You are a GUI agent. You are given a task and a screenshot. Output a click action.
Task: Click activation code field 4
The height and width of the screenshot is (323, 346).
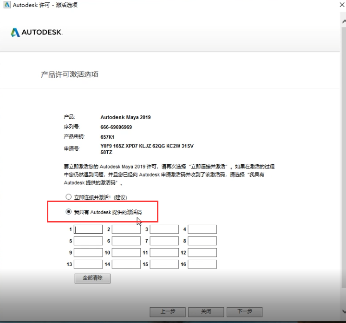pos(202,229)
